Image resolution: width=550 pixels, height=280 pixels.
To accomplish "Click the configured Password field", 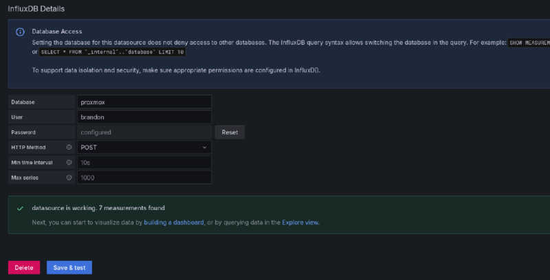I will tap(144, 132).
